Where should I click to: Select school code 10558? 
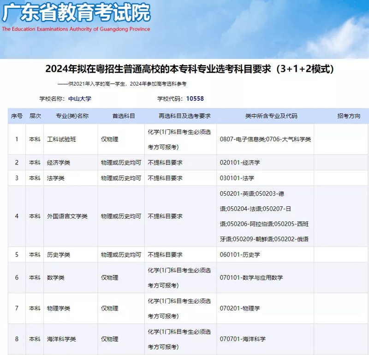(x=195, y=99)
